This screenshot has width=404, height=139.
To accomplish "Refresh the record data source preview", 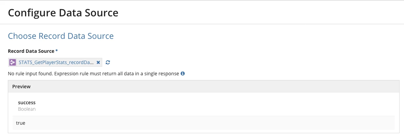I will (108, 62).
